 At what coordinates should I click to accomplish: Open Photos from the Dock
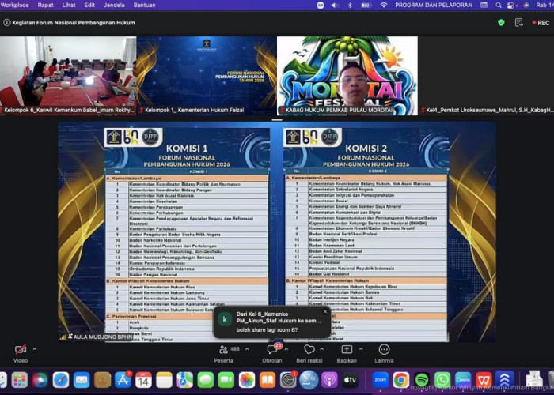click(247, 380)
